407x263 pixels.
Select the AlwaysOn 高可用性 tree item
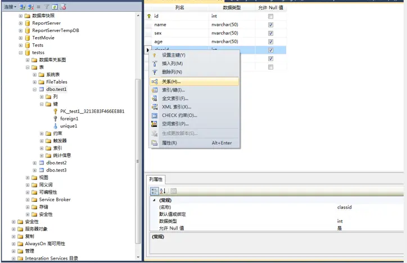[x=45, y=244]
